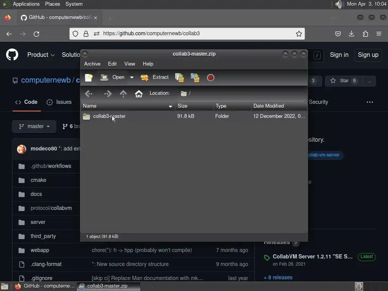The width and height of the screenshot is (388, 291).
Task: Open the computernewb owner link
Action: (x=46, y=80)
